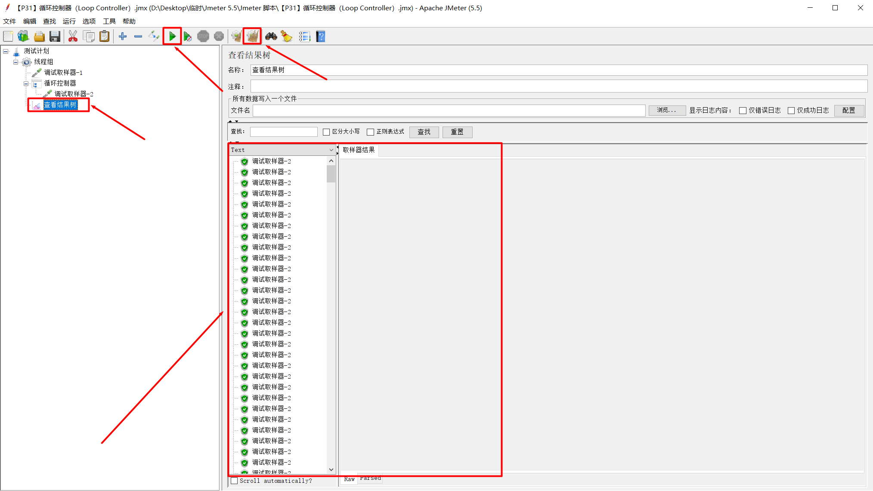Collapse the 线程组 tree node
Image resolution: width=873 pixels, height=491 pixels.
click(x=15, y=62)
